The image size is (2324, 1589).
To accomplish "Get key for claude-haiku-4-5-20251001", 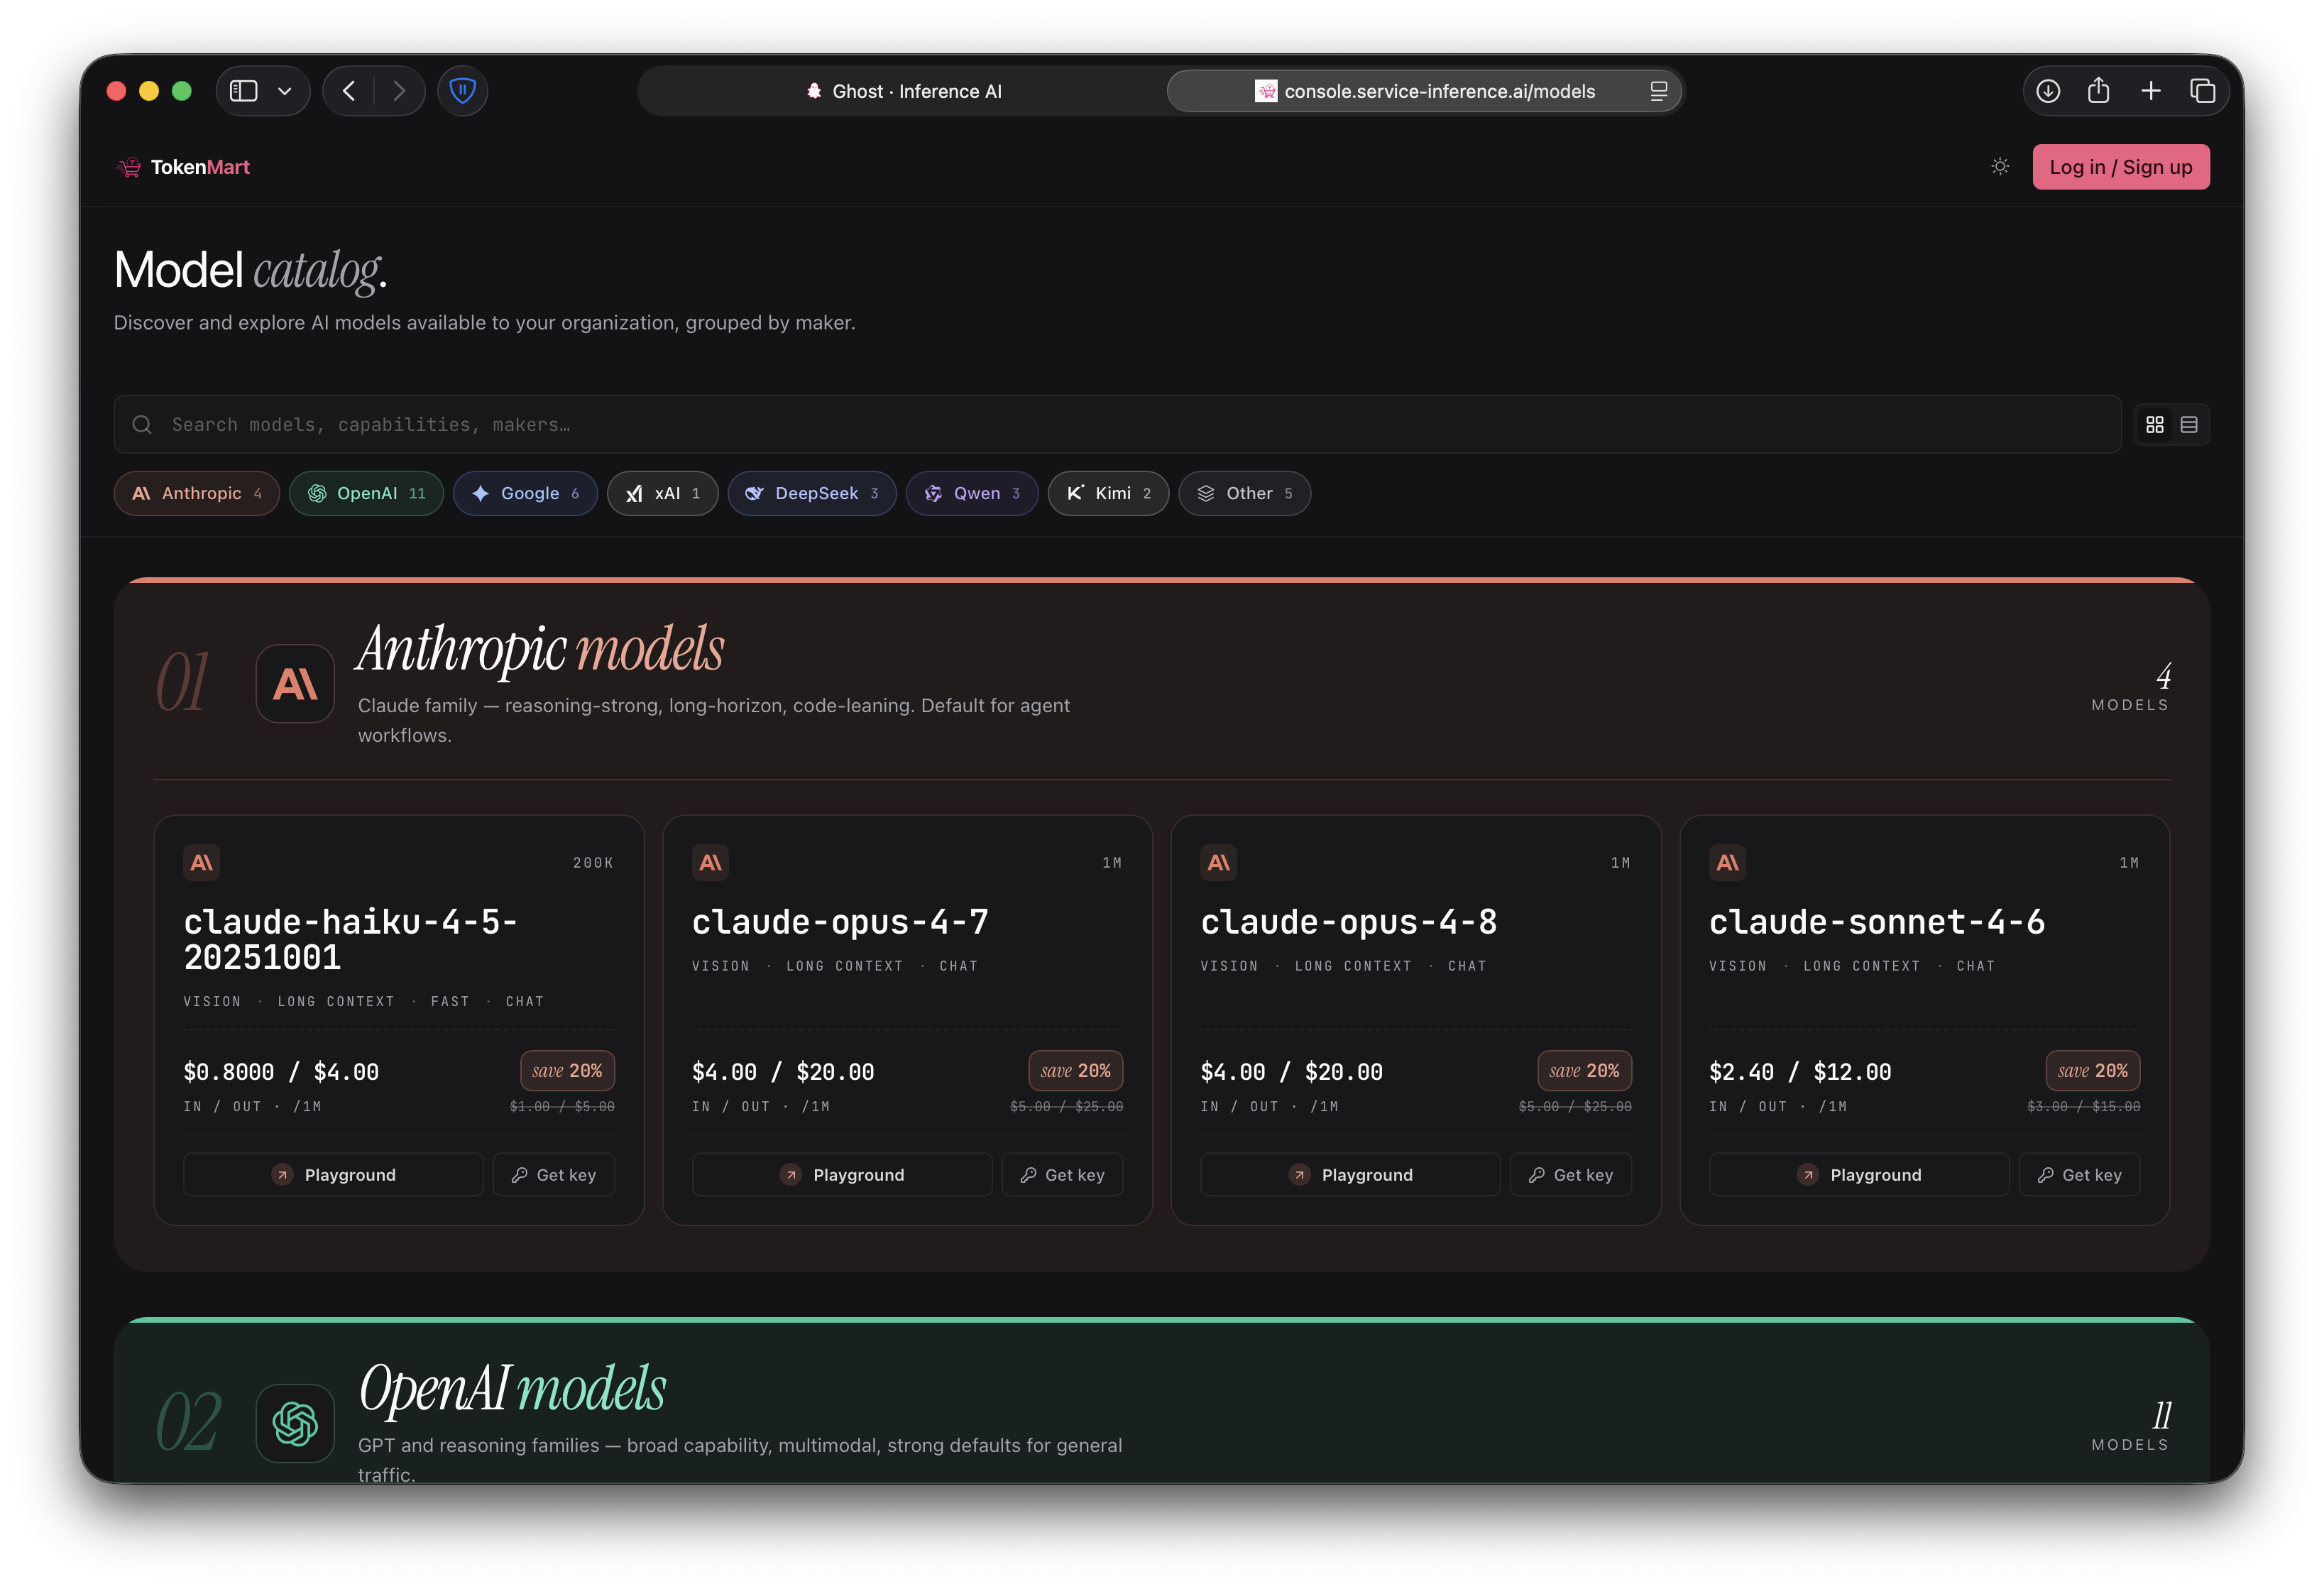I will pos(553,1174).
